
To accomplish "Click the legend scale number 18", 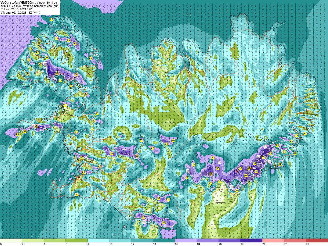I will [x=198, y=244].
